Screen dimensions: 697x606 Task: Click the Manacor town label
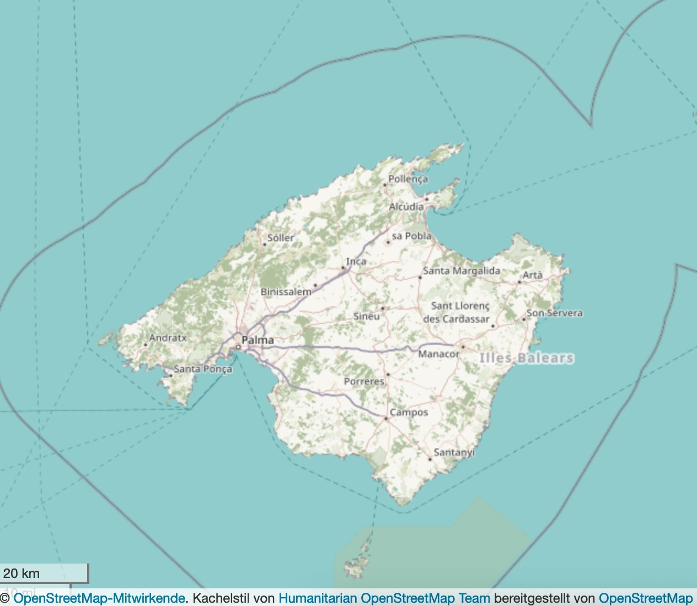click(x=438, y=354)
